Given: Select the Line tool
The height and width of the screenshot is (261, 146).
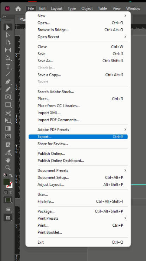Looking at the screenshot, I should [8, 74].
